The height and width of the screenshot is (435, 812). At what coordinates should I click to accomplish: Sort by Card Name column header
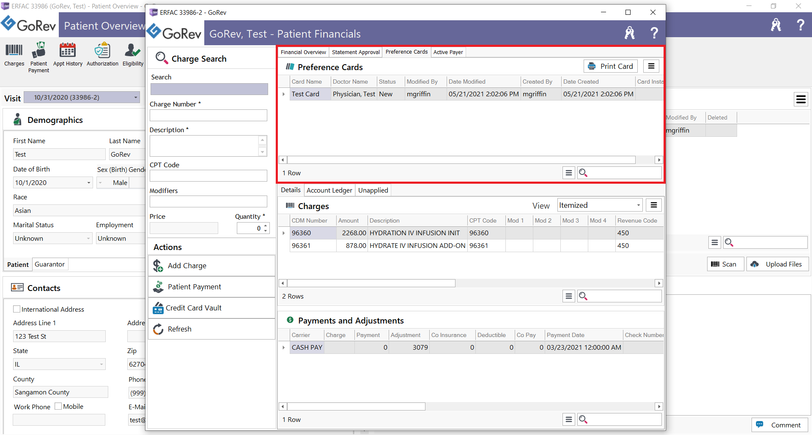point(310,82)
